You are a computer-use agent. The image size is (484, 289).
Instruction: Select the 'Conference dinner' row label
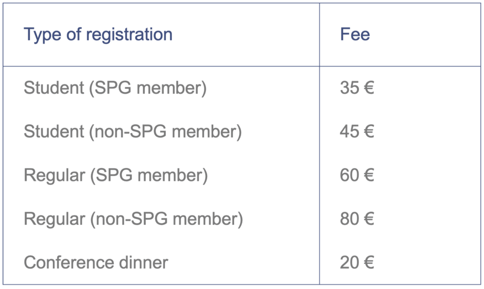pos(96,263)
